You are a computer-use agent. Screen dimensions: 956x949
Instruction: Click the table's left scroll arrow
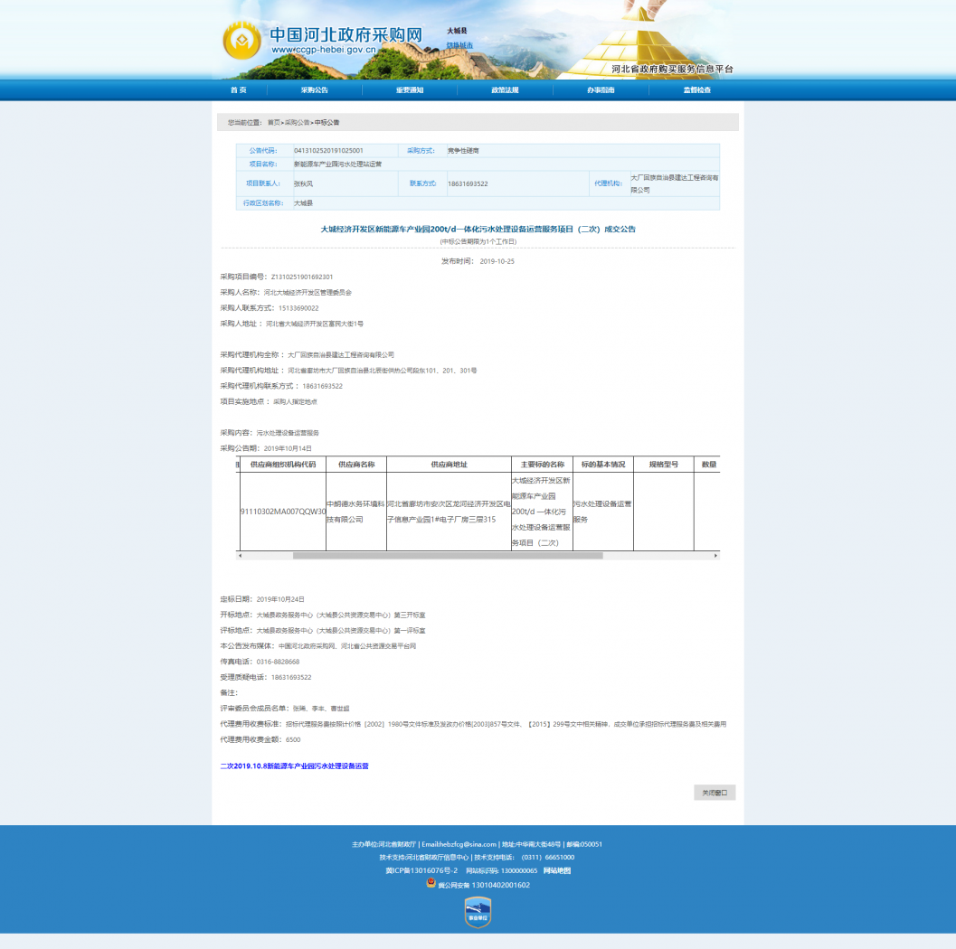point(240,555)
